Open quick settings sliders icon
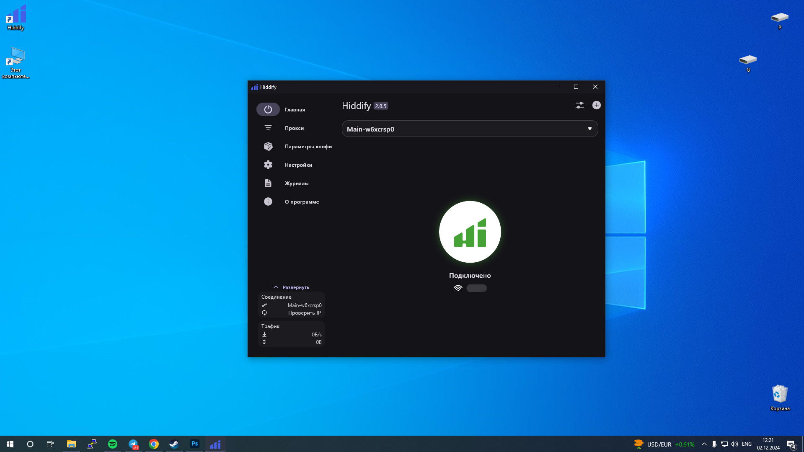 pyautogui.click(x=579, y=105)
